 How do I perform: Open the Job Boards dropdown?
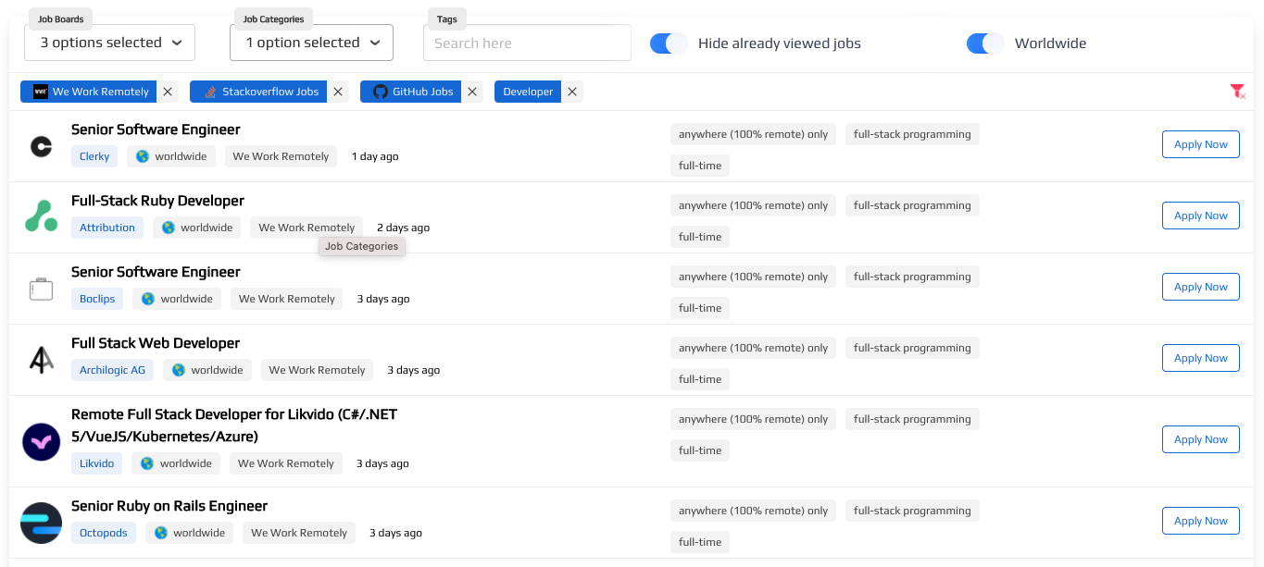(109, 43)
